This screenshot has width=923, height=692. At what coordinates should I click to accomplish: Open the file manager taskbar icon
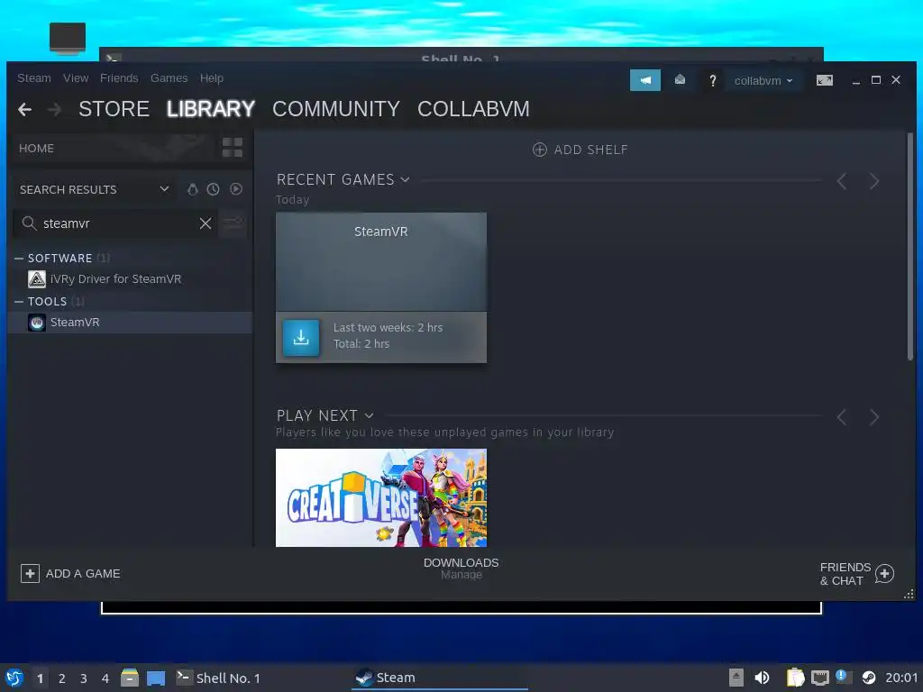130,678
